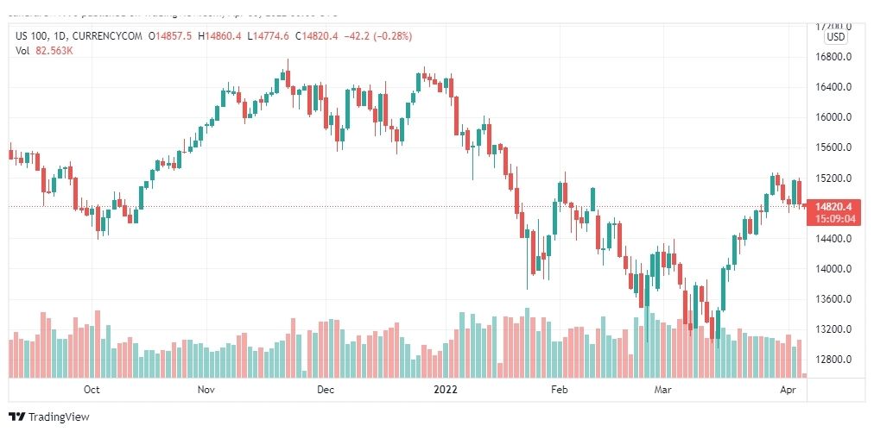874x432 pixels.
Task: Select the USD currency label
Action: 835,37
